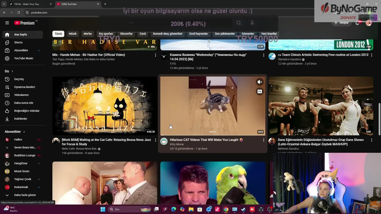Select the Kış sporları filter chip
The height and width of the screenshot is (214, 381).
tap(106, 34)
